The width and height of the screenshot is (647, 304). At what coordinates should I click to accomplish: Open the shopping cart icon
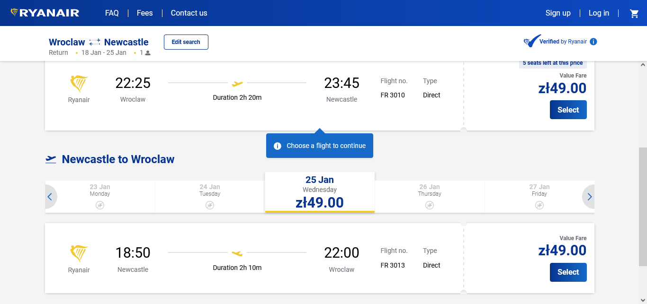(x=634, y=13)
